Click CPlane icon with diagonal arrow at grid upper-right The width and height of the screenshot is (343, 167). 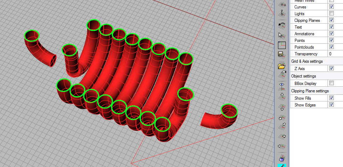click(282, 126)
